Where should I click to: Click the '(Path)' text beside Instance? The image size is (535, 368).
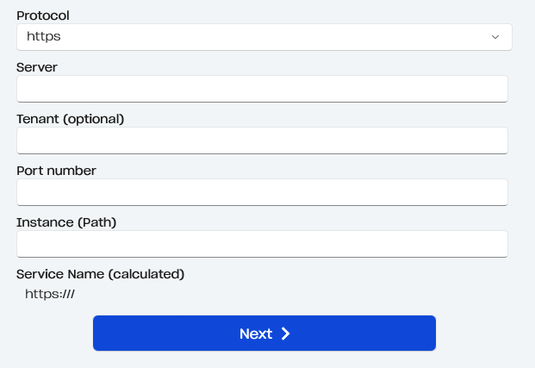pyautogui.click(x=96, y=222)
